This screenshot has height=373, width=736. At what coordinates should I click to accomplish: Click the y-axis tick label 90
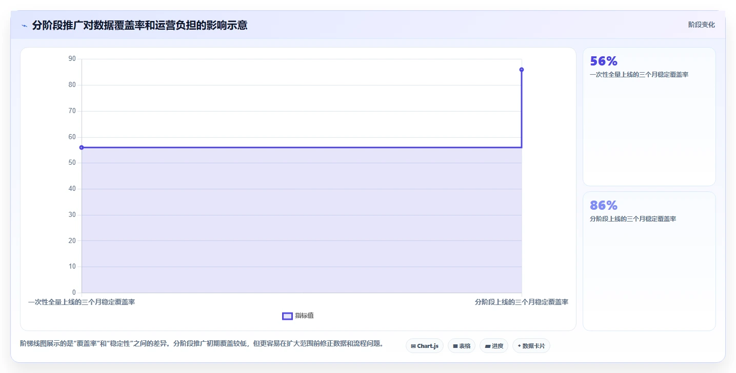click(x=72, y=59)
